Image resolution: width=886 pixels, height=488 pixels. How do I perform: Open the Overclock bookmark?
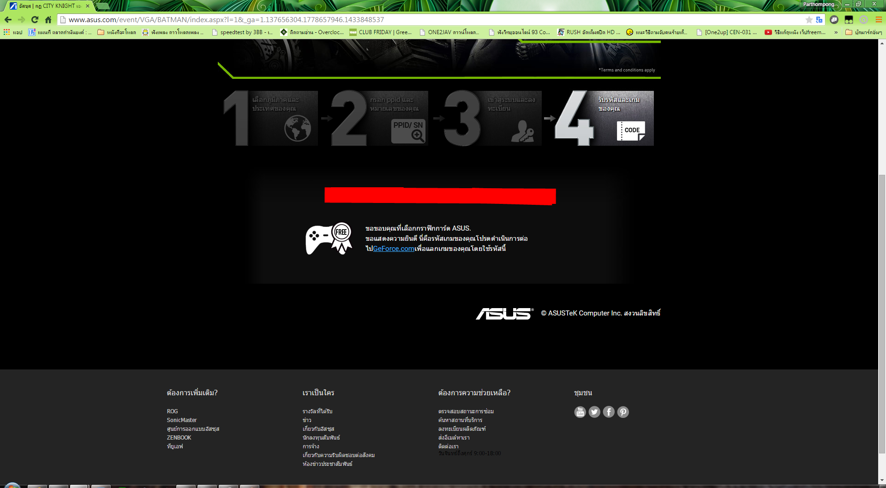click(x=312, y=32)
